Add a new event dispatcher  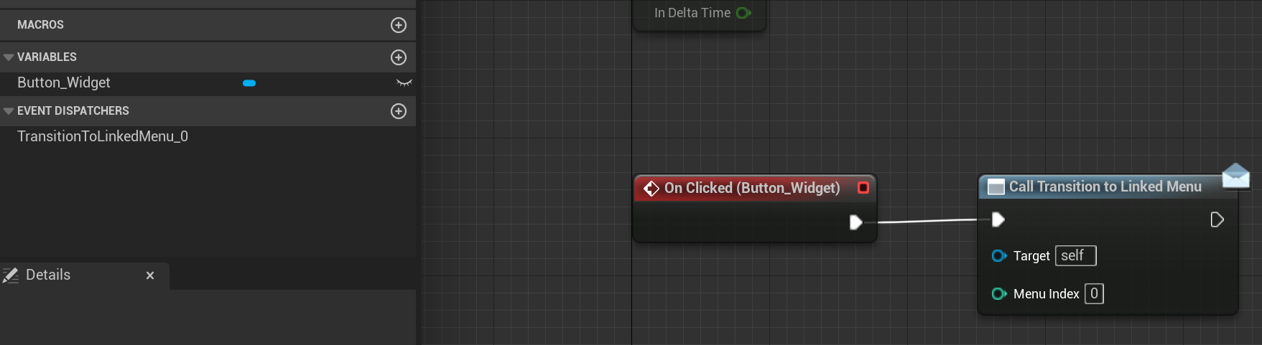[x=399, y=111]
